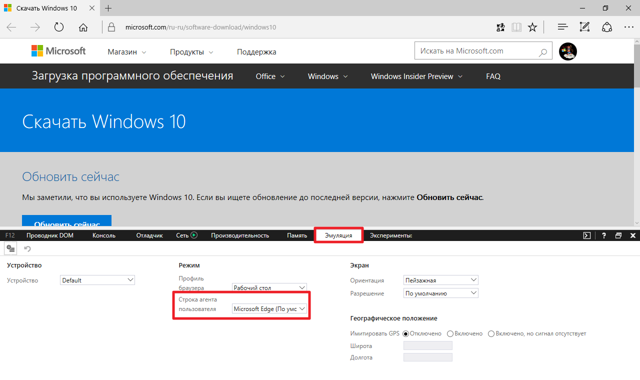640x380 pixels.
Task: Click the browser Refresh icon
Action: click(x=59, y=27)
